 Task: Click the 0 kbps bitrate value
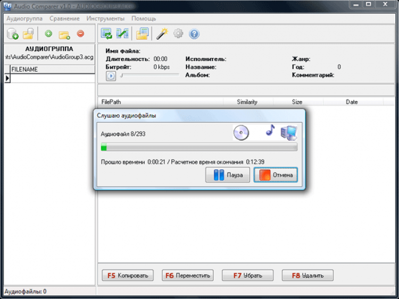coord(162,67)
